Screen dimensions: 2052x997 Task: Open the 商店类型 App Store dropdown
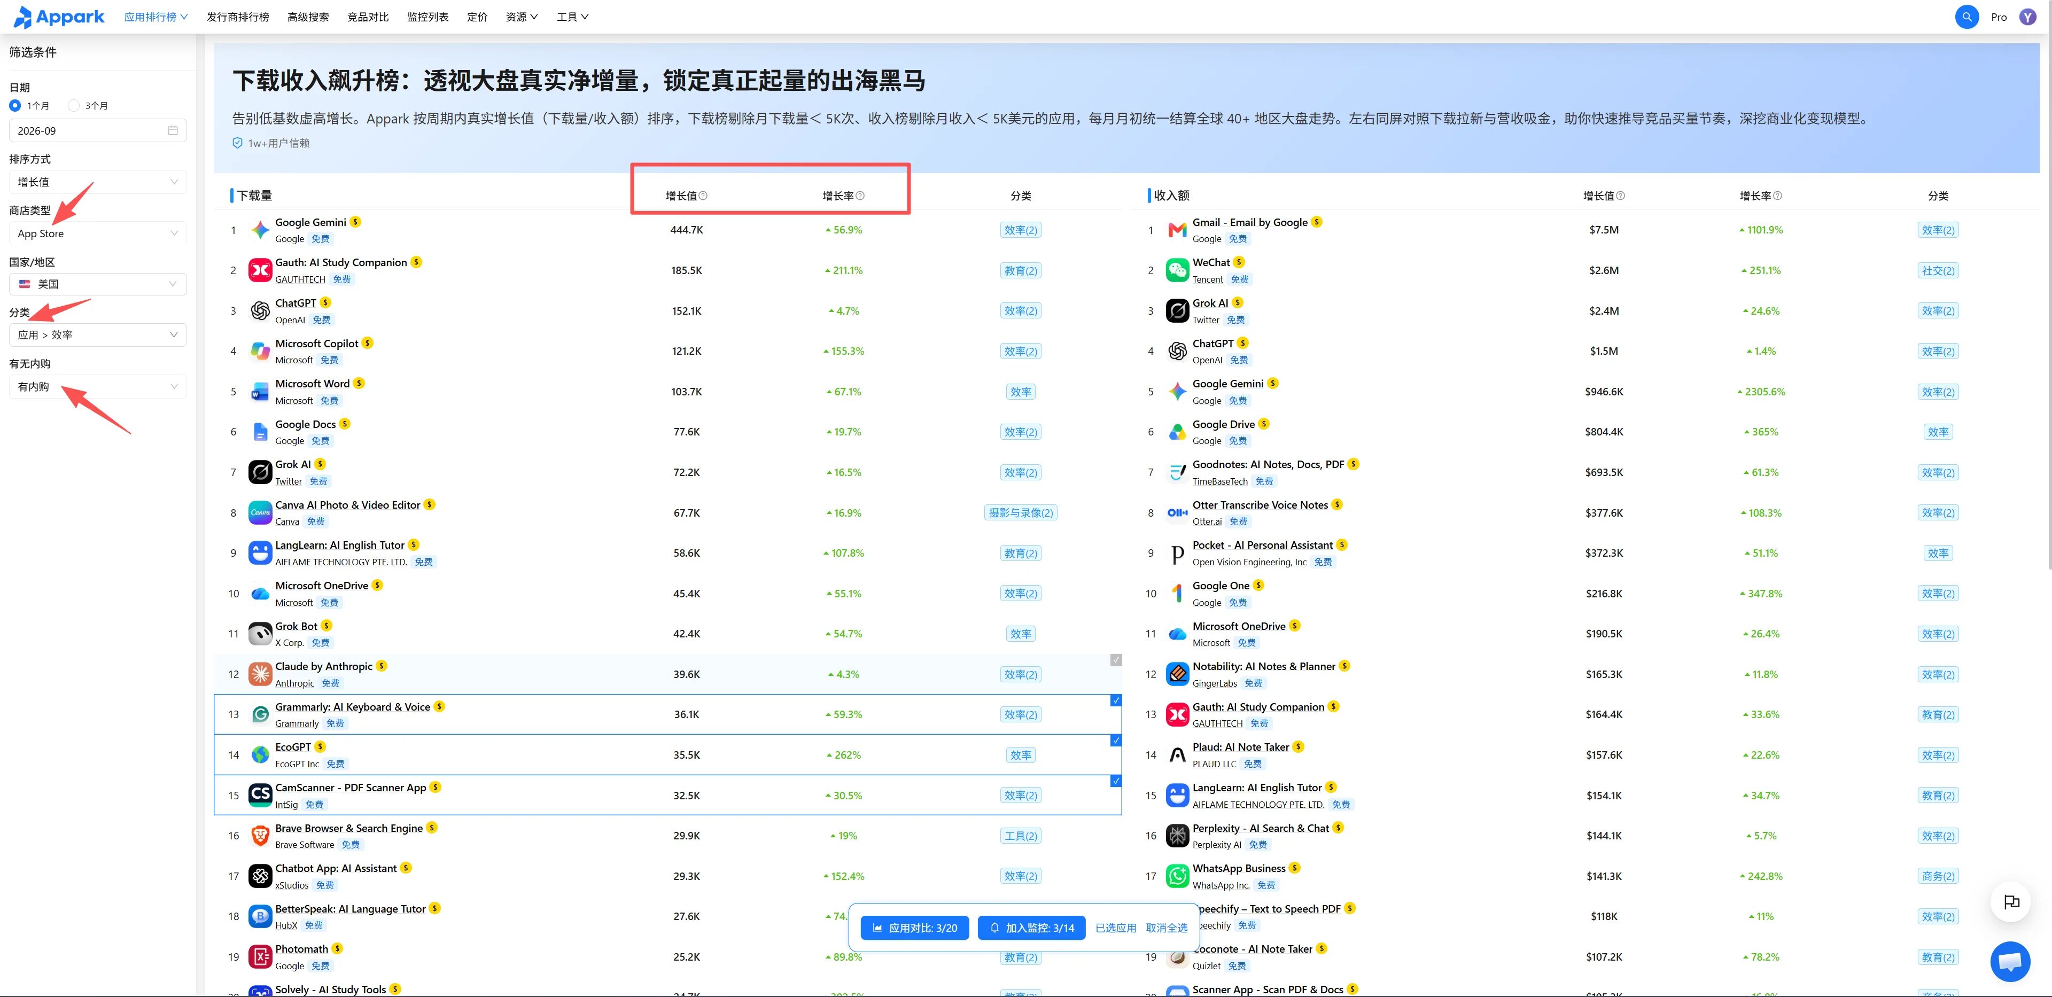point(98,233)
